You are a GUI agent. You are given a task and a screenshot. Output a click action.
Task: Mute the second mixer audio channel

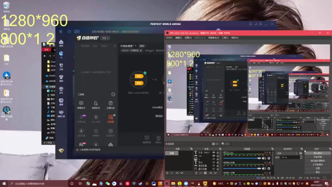(264, 168)
